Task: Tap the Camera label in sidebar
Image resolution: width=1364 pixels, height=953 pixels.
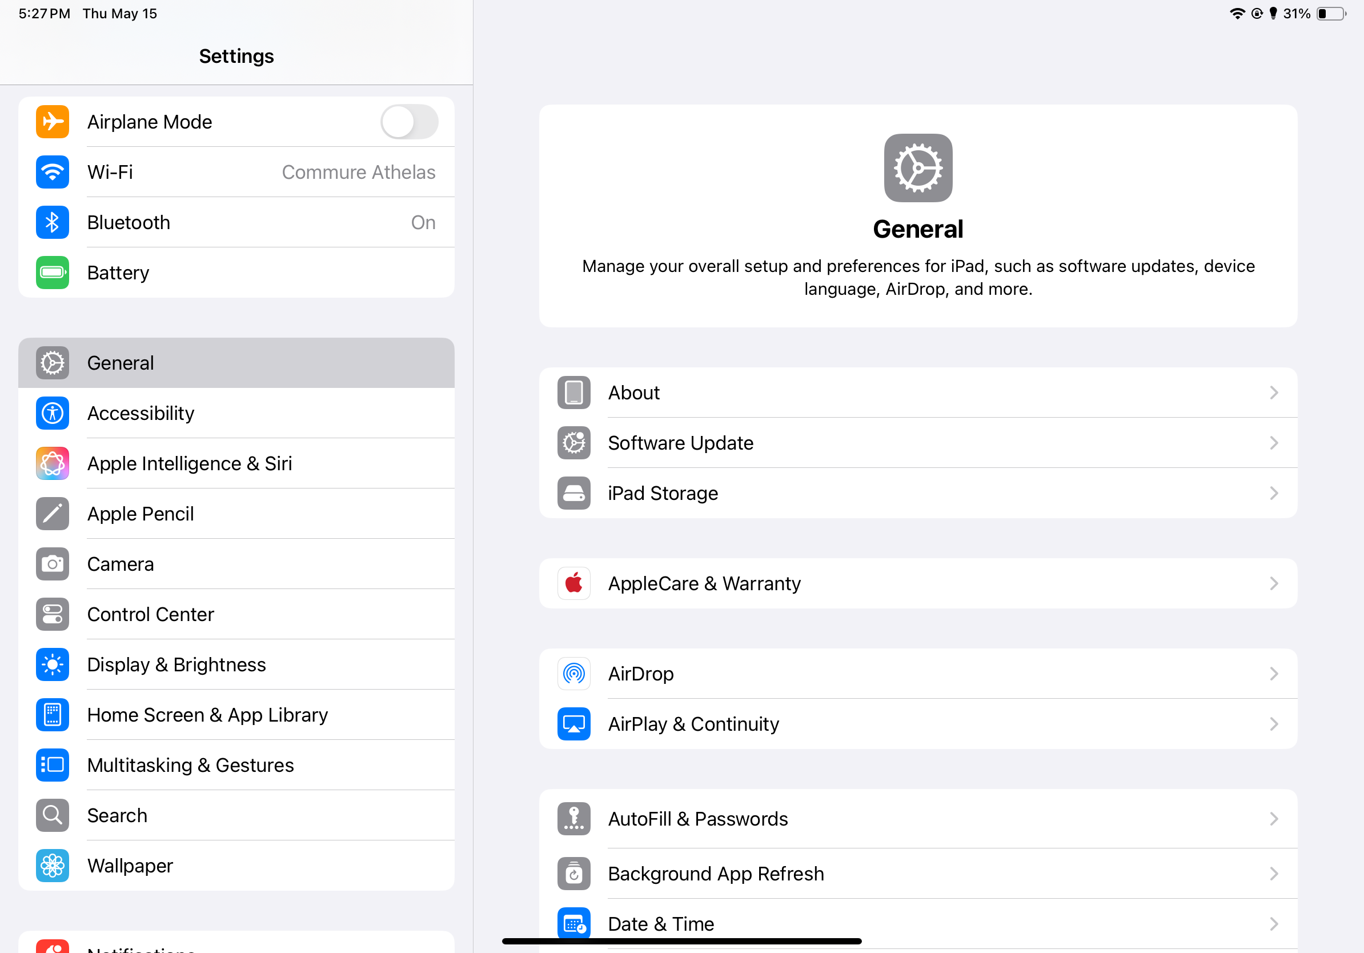Action: 121,564
